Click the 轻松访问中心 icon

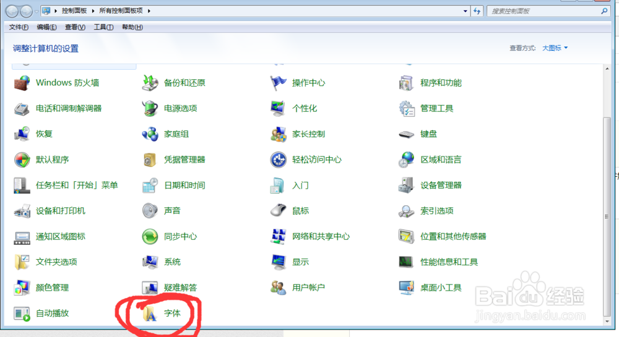tap(279, 160)
